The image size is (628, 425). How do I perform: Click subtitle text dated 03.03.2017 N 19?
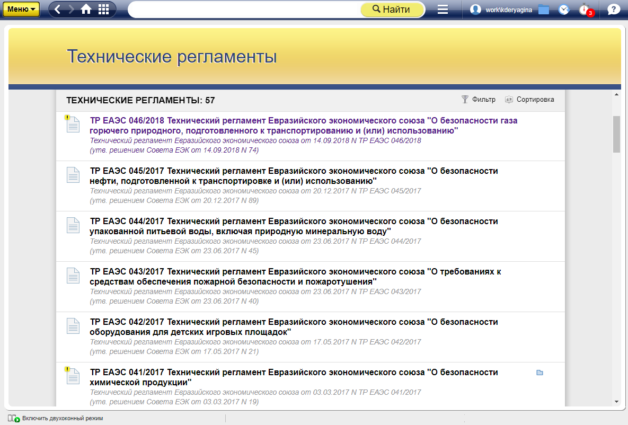(x=174, y=402)
